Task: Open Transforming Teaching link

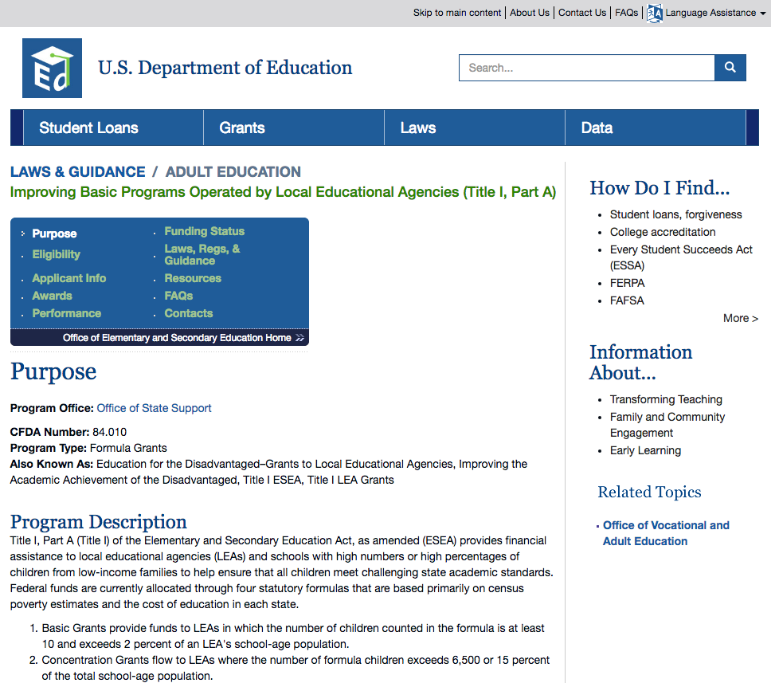Action: tap(666, 399)
